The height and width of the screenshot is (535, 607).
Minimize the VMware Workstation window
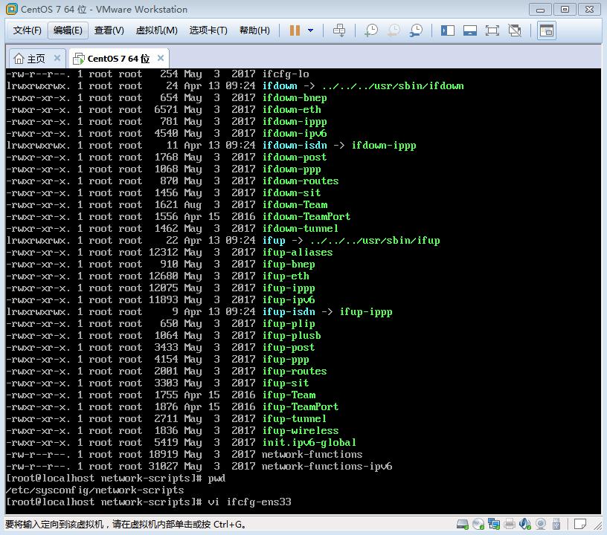click(540, 9)
